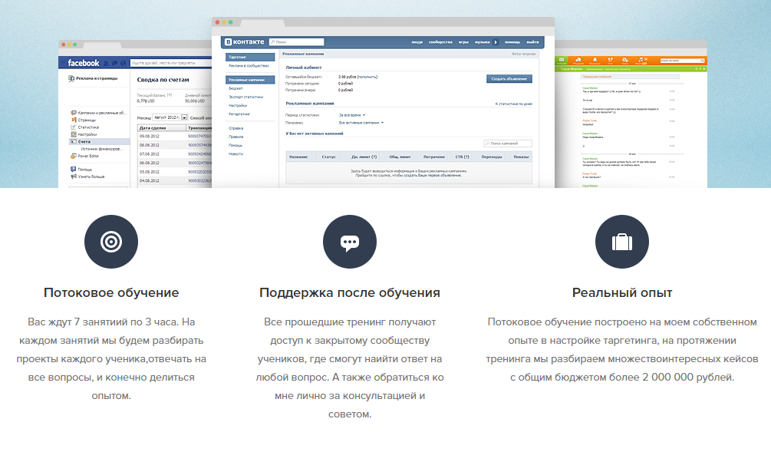Open the "Счета" section icon on Facebook
The height and width of the screenshot is (452, 771).
(x=74, y=140)
